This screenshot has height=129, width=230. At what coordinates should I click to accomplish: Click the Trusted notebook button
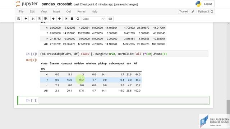[184, 11]
